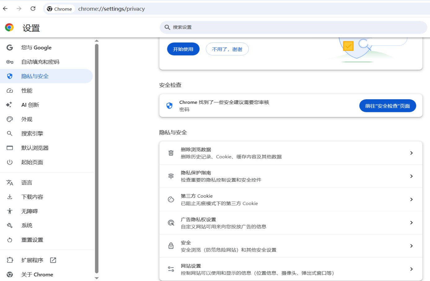Click the accessibility icon for 无障碍
This screenshot has width=430, height=281.
10,211
